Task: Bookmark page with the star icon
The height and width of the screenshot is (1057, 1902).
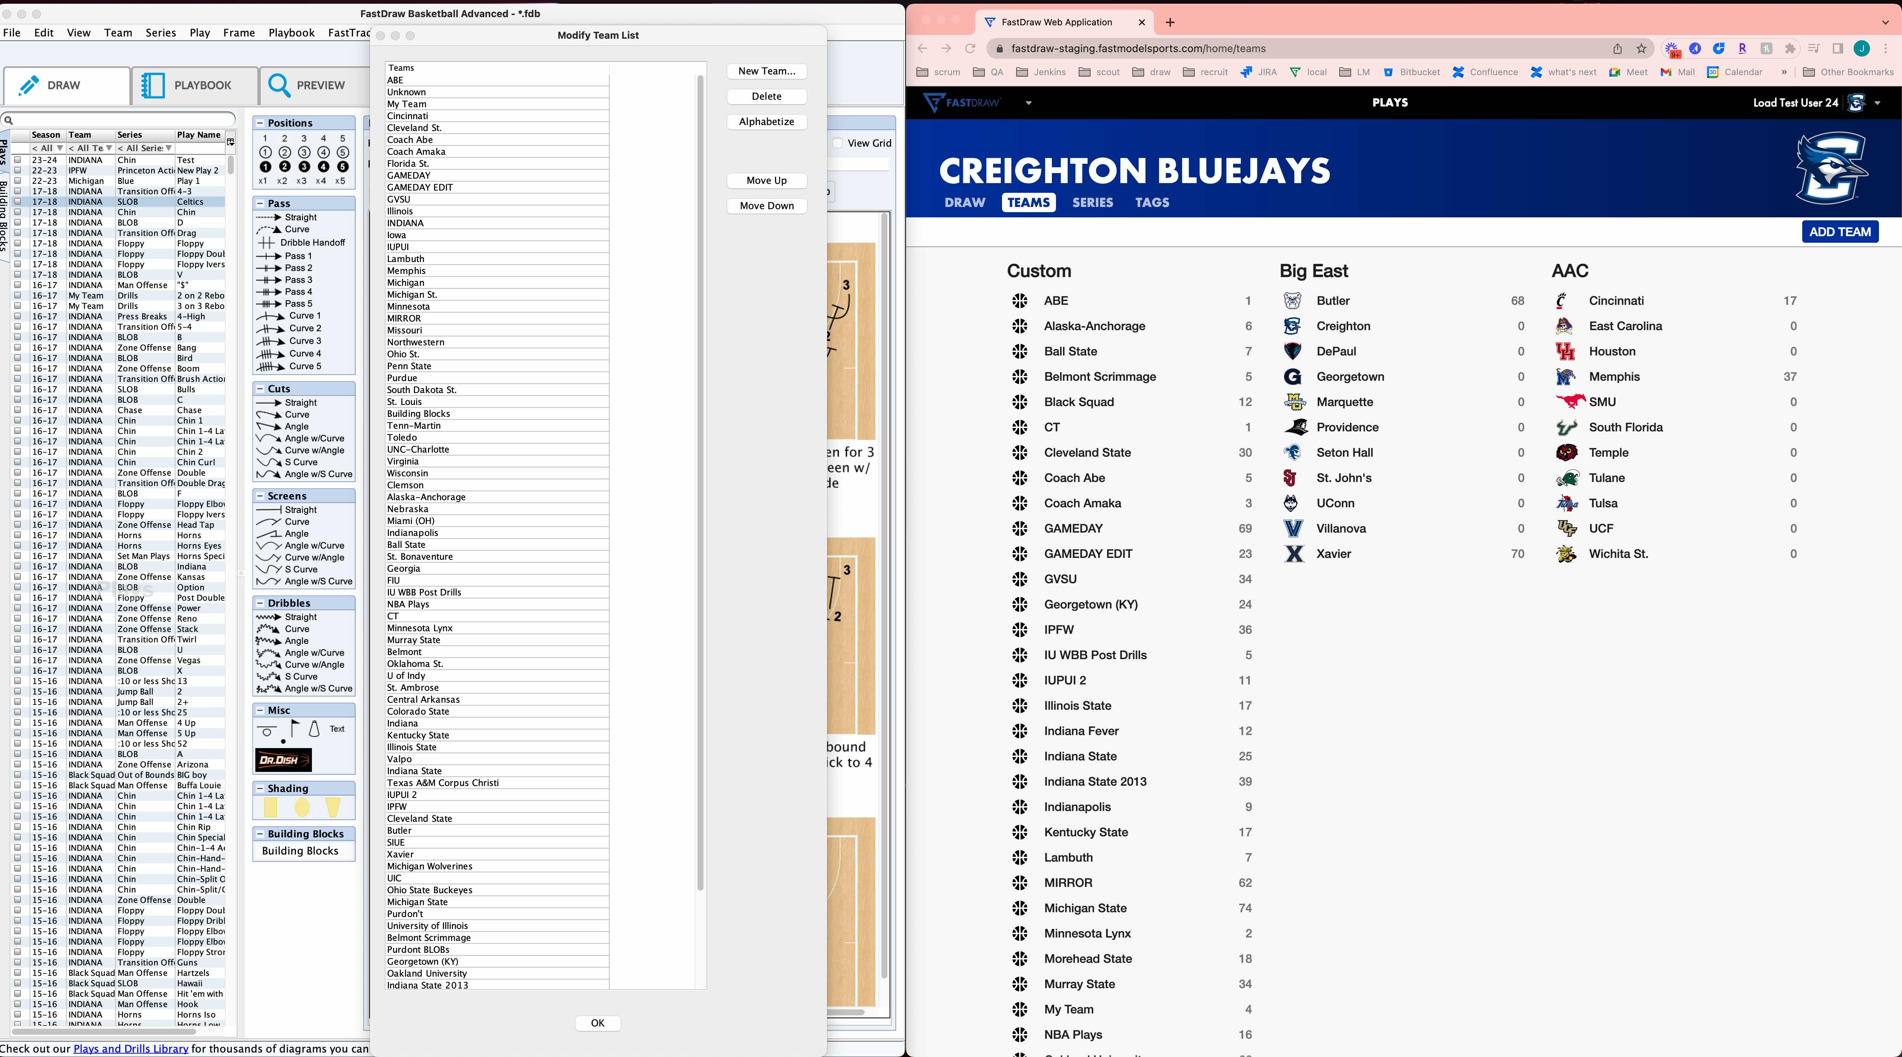Action: point(1641,49)
